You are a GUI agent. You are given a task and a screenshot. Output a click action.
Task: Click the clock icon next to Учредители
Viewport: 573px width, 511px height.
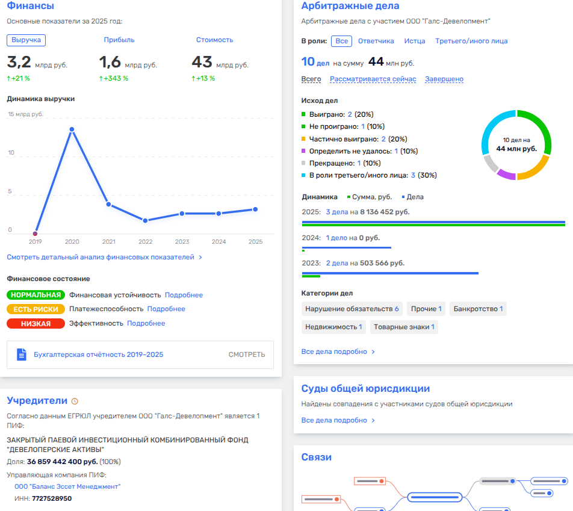[75, 401]
